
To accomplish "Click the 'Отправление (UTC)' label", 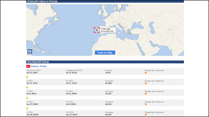I will 74,70.
